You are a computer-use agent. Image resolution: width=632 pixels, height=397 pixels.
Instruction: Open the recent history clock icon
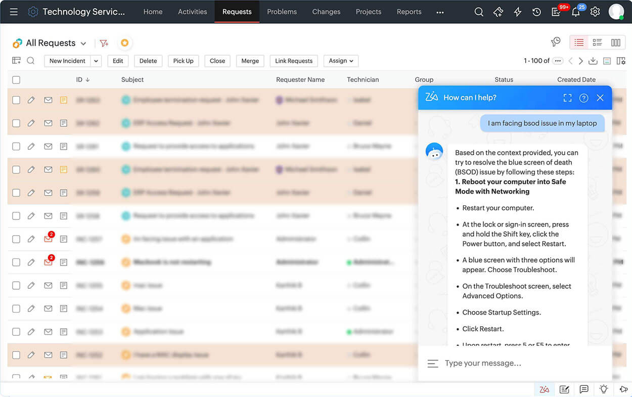tap(536, 12)
